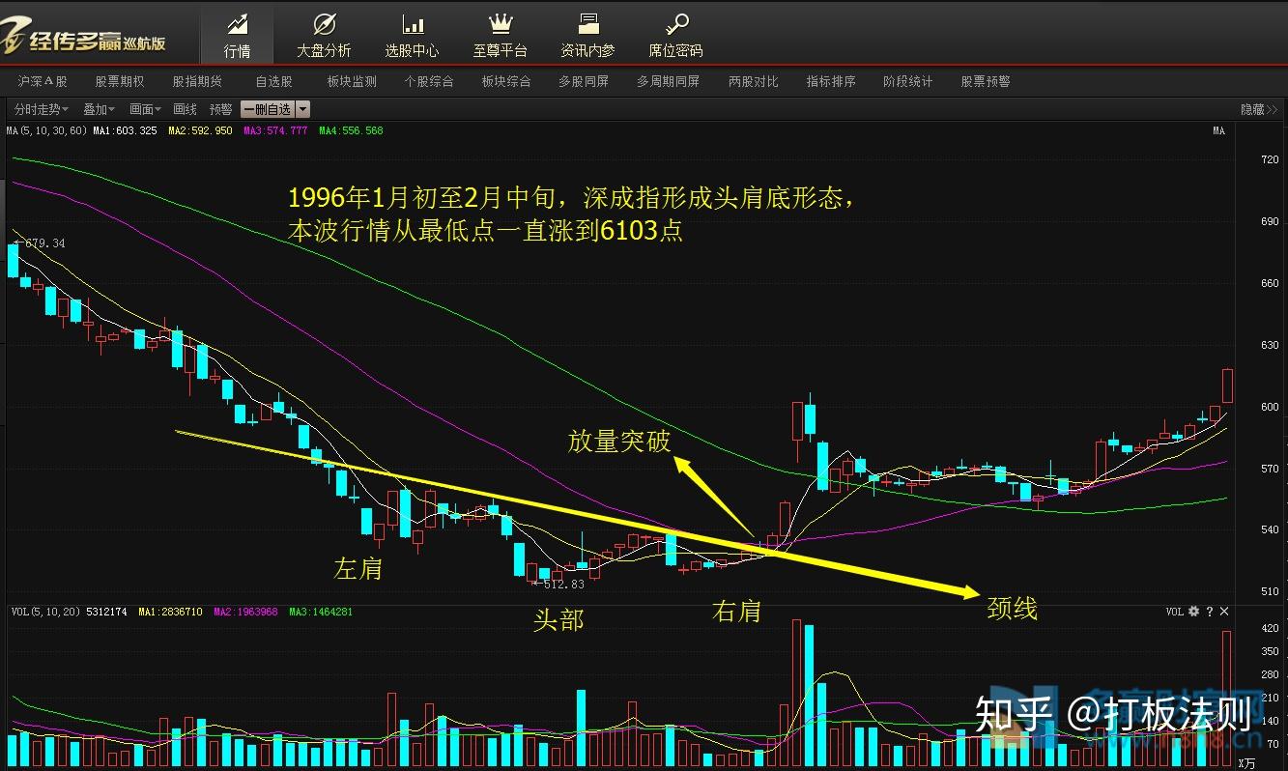Select the 阶段统计 tab
The width and height of the screenshot is (1288, 771).
(x=908, y=82)
